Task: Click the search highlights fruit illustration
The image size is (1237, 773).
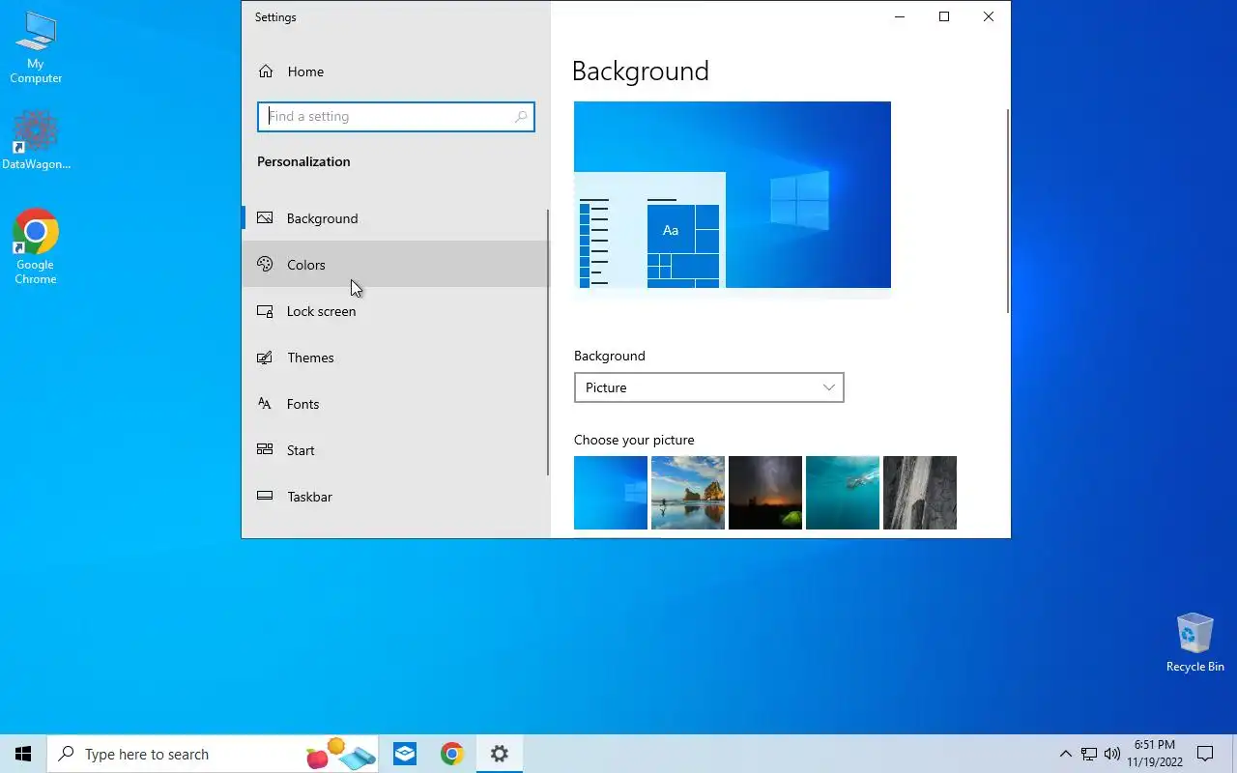Action: click(x=340, y=754)
